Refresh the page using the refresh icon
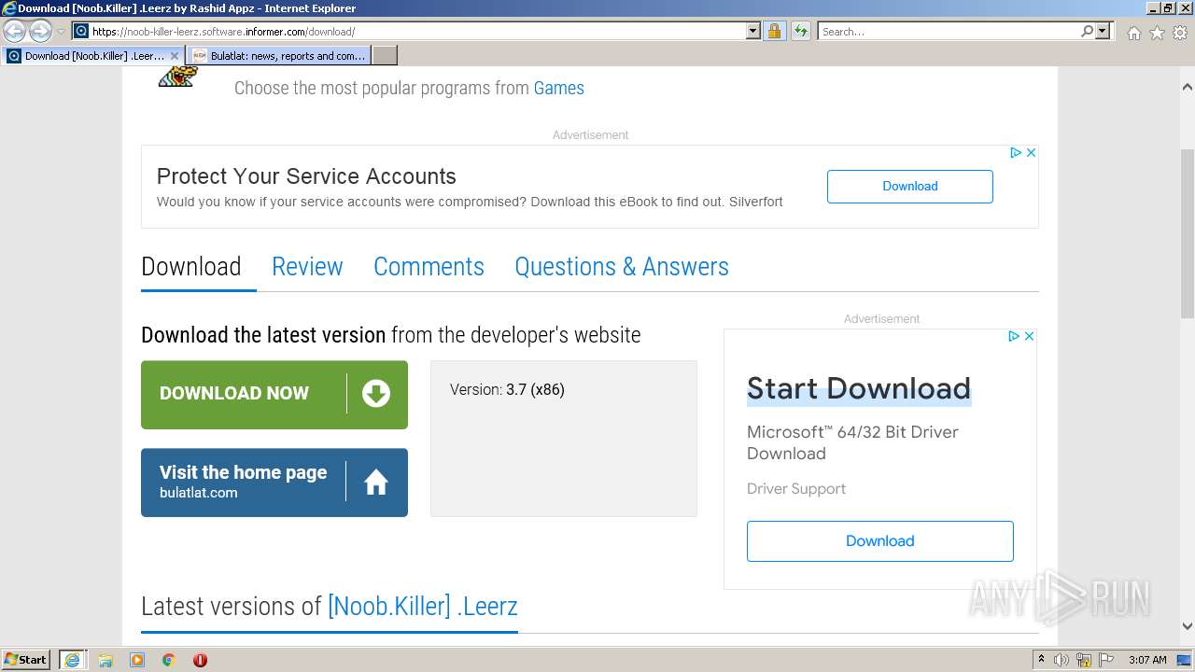 (801, 31)
